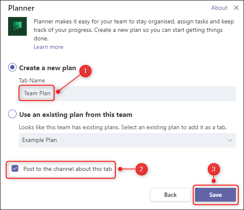Open the About link for Planner
This screenshot has height=210, width=244.
pyautogui.click(x=219, y=8)
